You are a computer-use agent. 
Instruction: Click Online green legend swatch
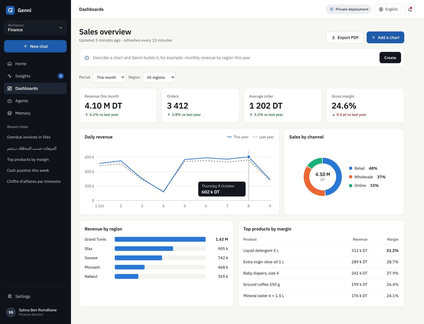(351, 185)
